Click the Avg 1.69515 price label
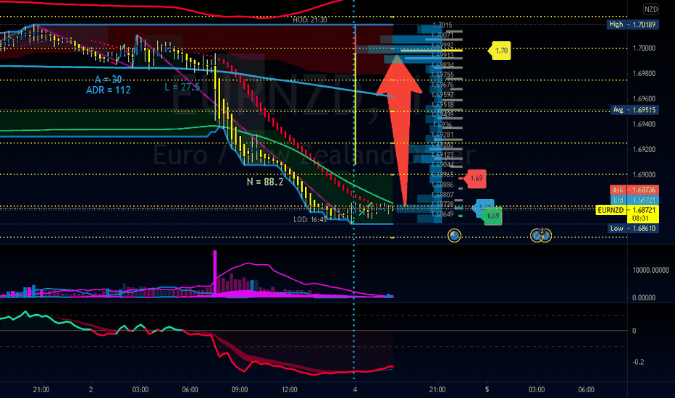The width and height of the screenshot is (675, 398). click(634, 110)
